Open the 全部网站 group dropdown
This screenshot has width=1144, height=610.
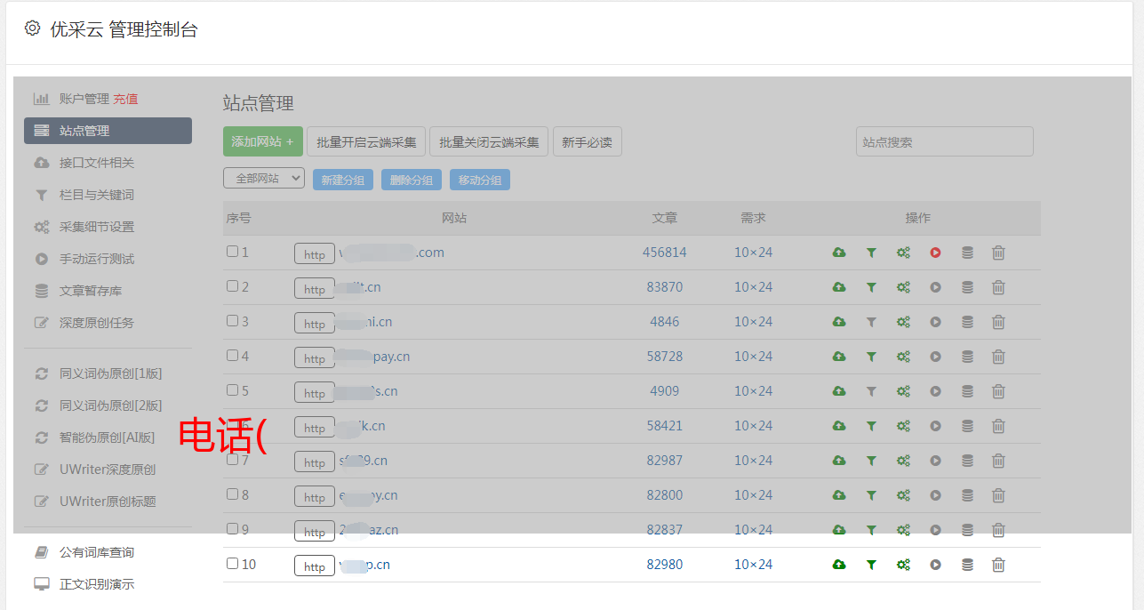264,179
